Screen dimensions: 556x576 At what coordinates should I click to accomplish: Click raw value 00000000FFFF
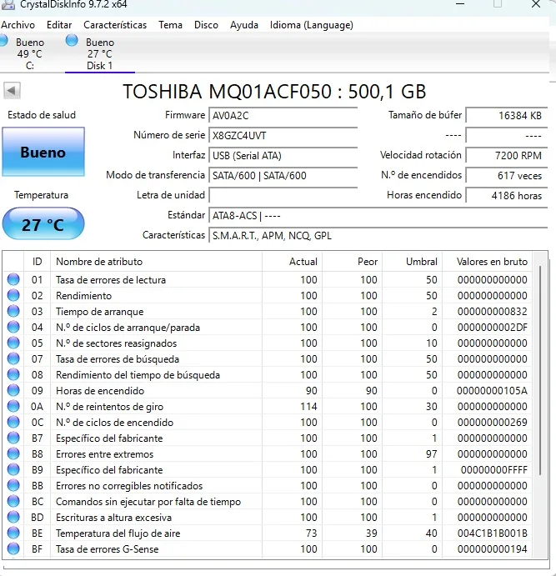494,470
